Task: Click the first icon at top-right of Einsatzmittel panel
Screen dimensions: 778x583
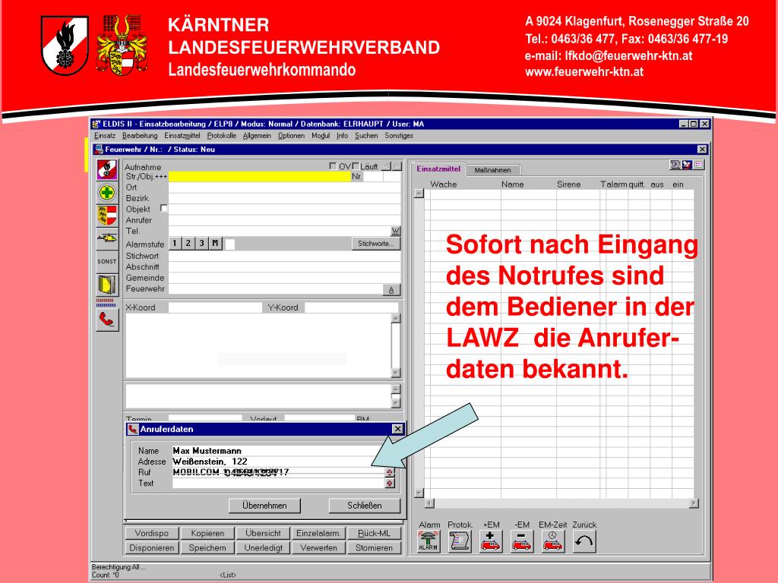Action: click(675, 165)
